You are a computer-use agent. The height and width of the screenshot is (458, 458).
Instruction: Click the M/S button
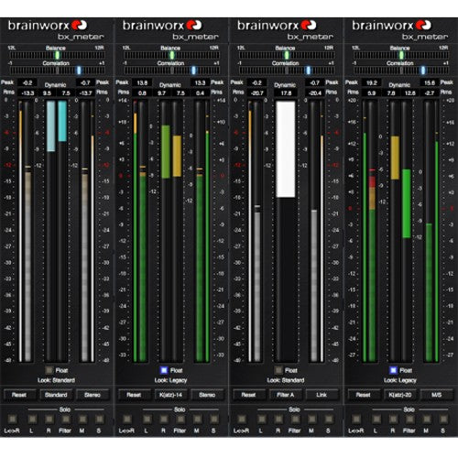click(437, 395)
